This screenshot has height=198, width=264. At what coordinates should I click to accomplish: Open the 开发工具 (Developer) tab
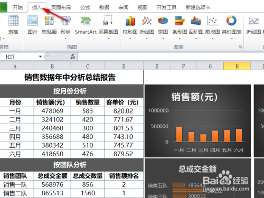tap(166, 7)
